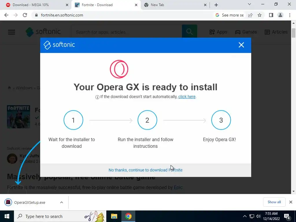View site information lock icon
The height and width of the screenshot is (222, 296).
(x=36, y=15)
